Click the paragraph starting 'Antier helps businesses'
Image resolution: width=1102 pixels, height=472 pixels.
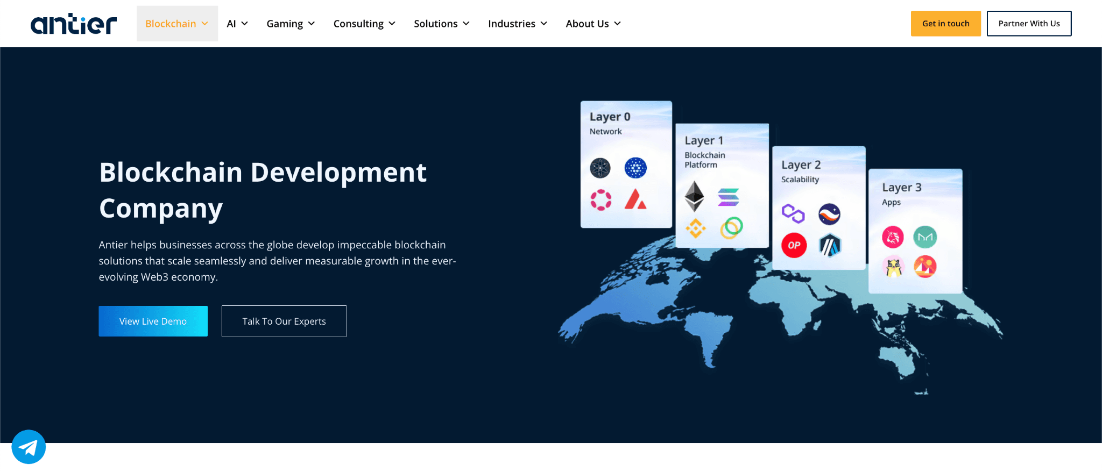[277, 261]
